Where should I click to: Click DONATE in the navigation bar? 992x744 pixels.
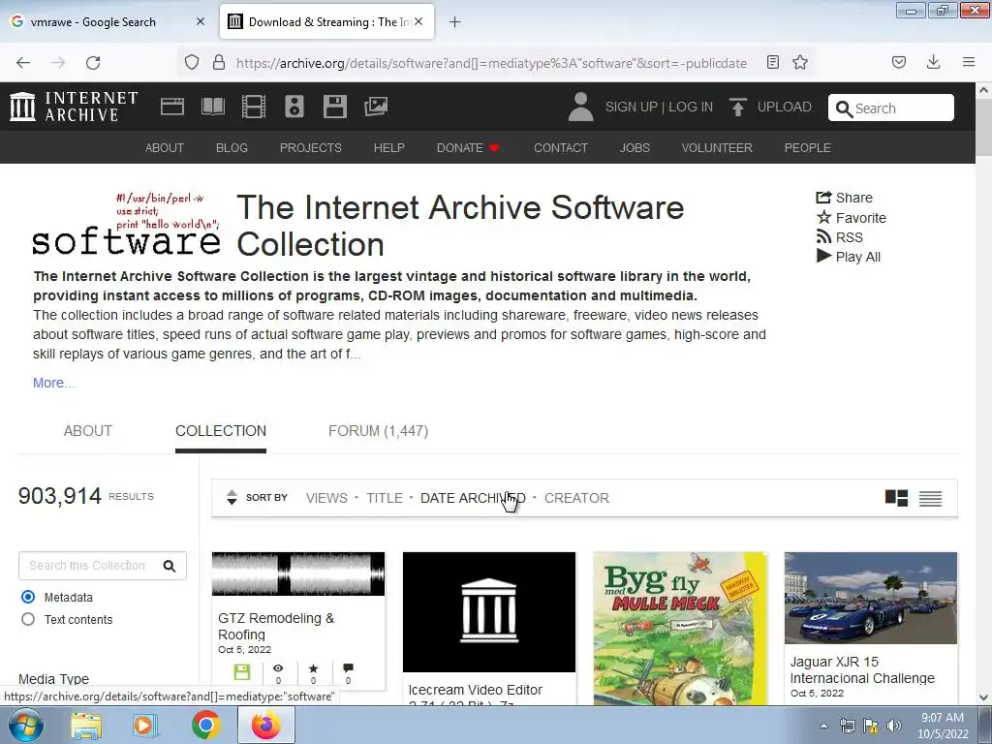tap(468, 148)
